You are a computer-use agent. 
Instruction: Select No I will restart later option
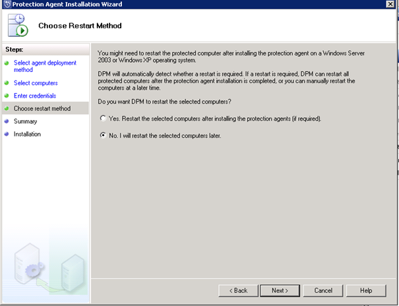[103, 135]
